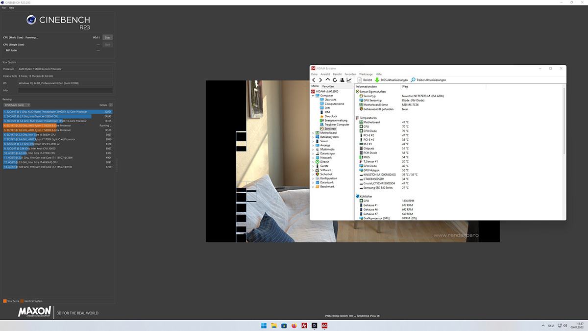Open the AIDA64 graph chart toolbar icon
Screen dimensions: 588x331
click(349, 80)
